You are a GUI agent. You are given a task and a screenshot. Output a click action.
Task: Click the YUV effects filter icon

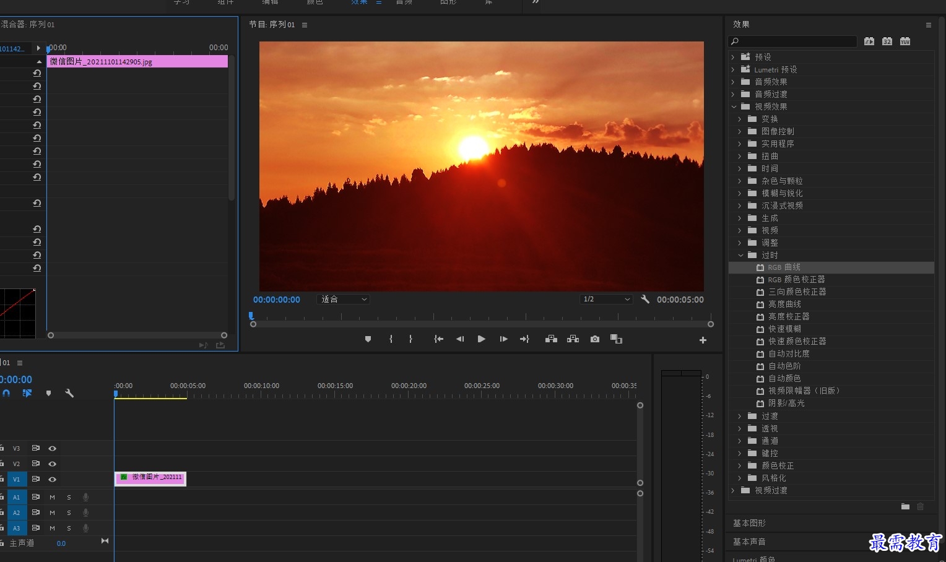[905, 41]
